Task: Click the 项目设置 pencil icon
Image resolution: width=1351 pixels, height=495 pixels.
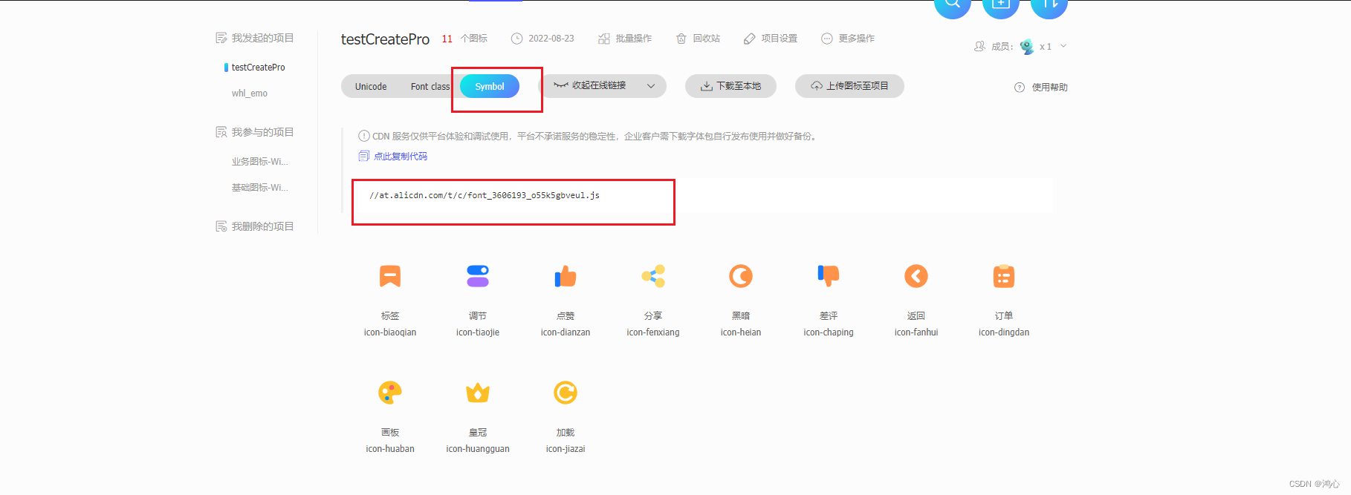Action: click(749, 39)
